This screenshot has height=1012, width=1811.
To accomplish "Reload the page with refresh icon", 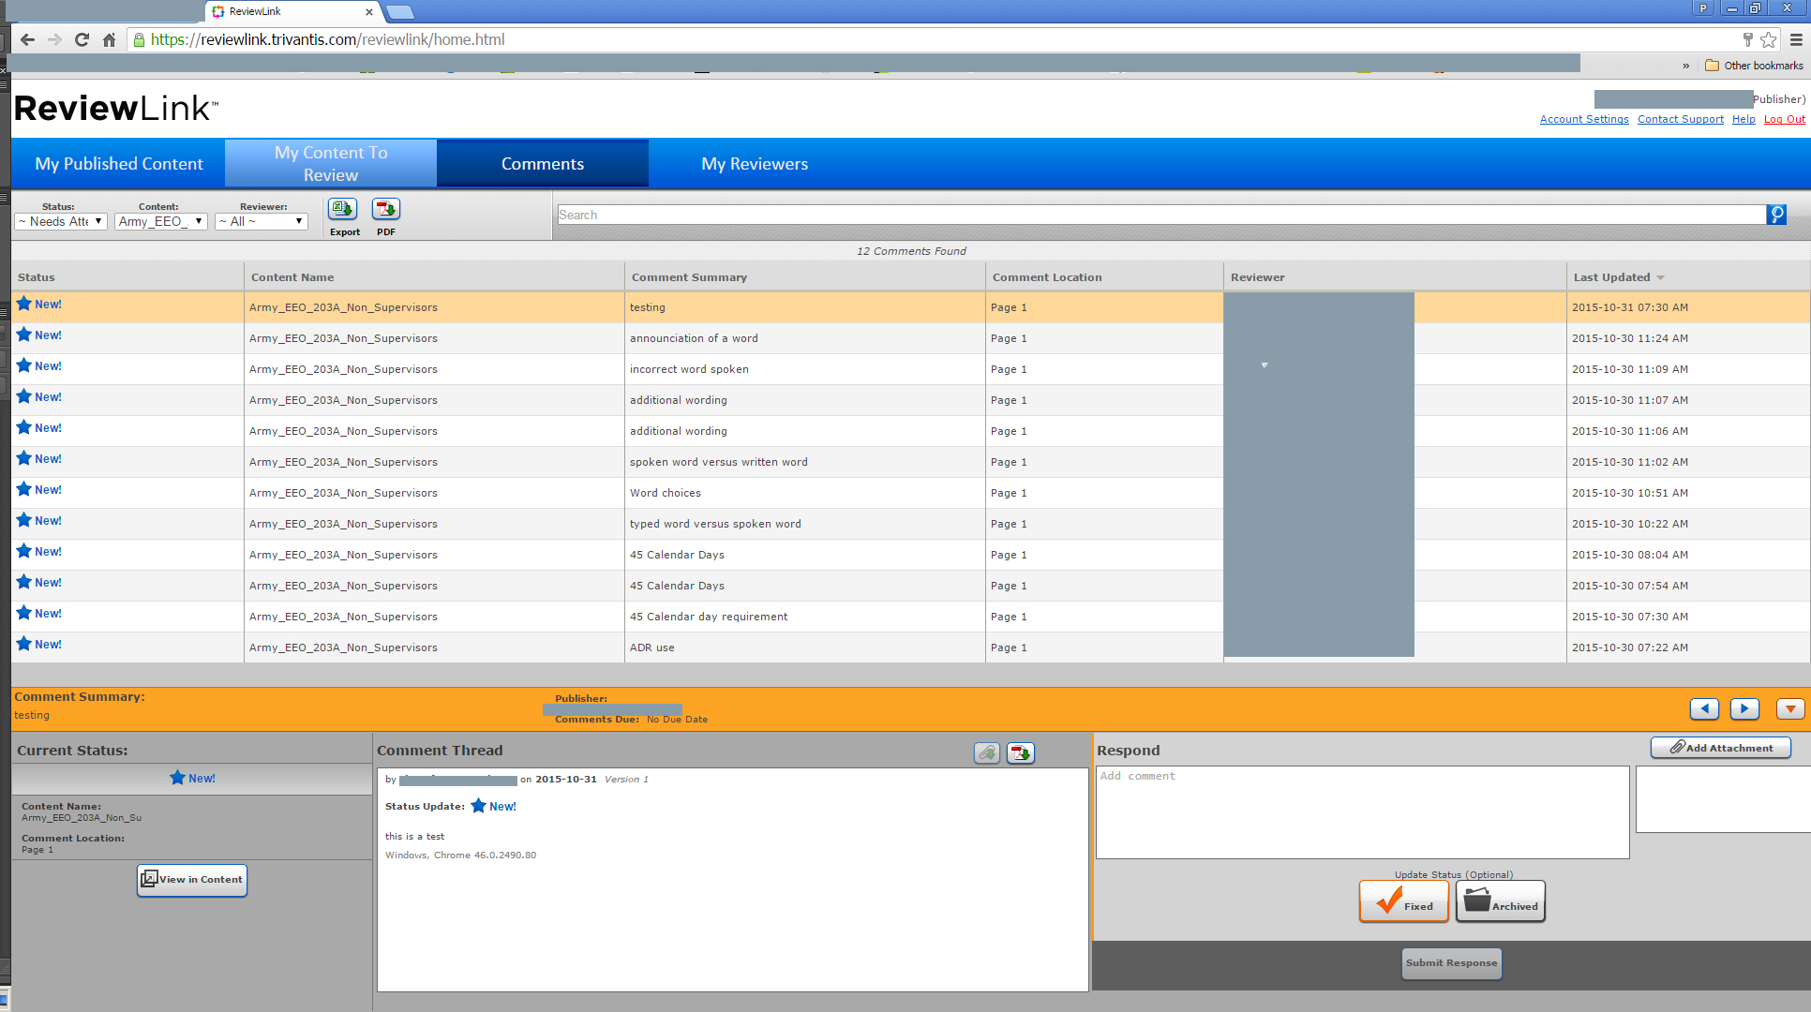I will click(x=82, y=39).
